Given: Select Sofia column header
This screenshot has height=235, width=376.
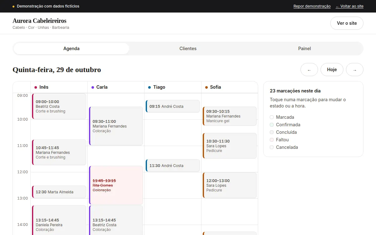Looking at the screenshot, I should coord(230,87).
